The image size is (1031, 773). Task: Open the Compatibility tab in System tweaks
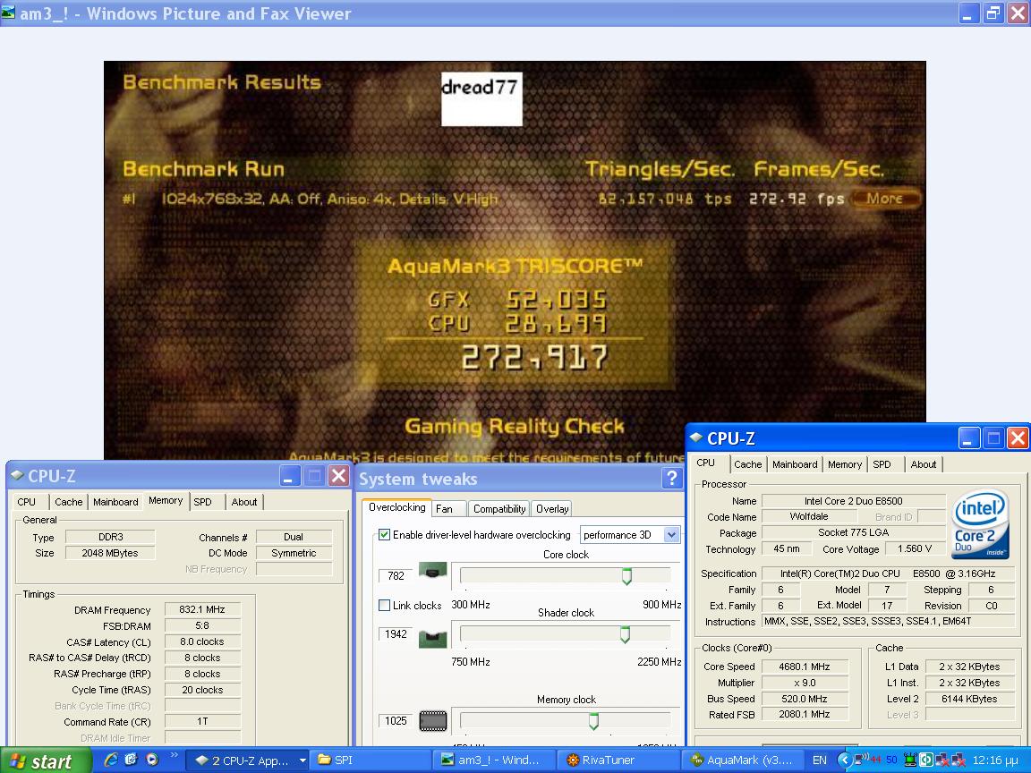point(499,509)
